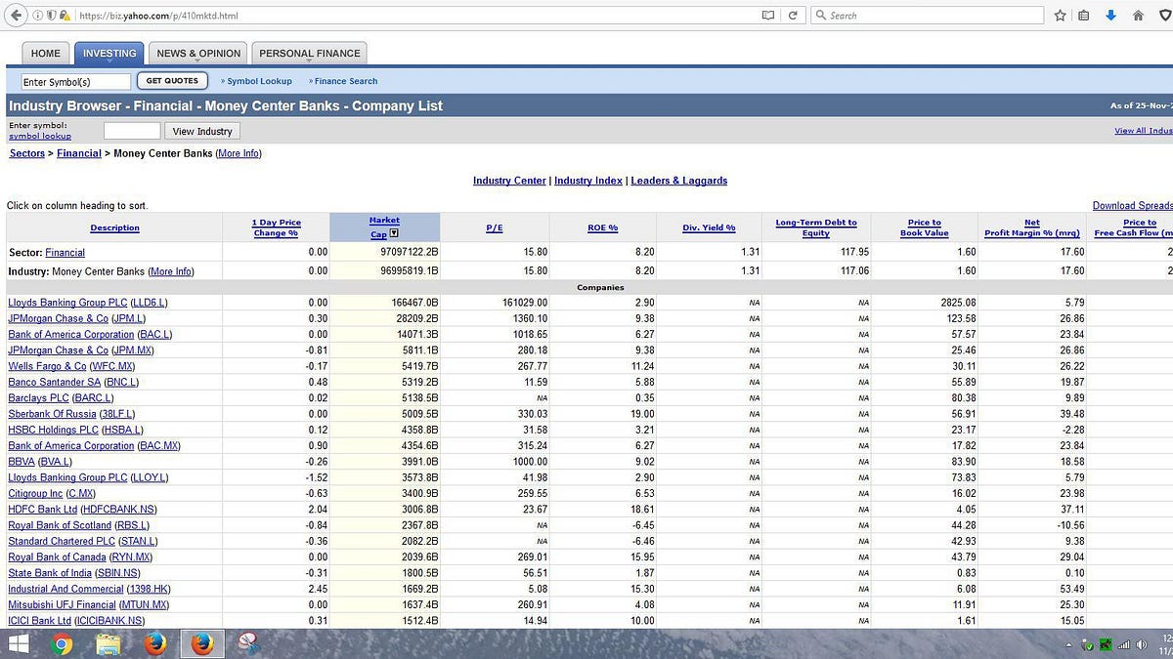Screen dimensions: 1173x659
Task: Open the HSBC Holdings PLC link
Action: click(53, 430)
